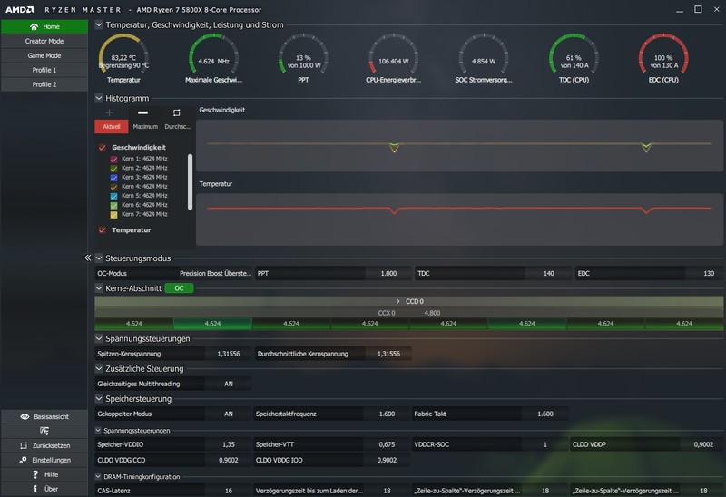The width and height of the screenshot is (726, 497).
Task: Click the histogram plus zoom icon
Action: (109, 112)
